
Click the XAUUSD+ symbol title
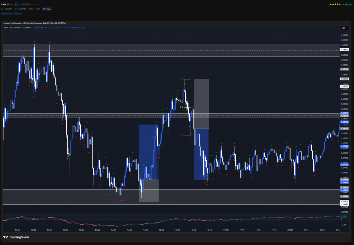point(6,4)
